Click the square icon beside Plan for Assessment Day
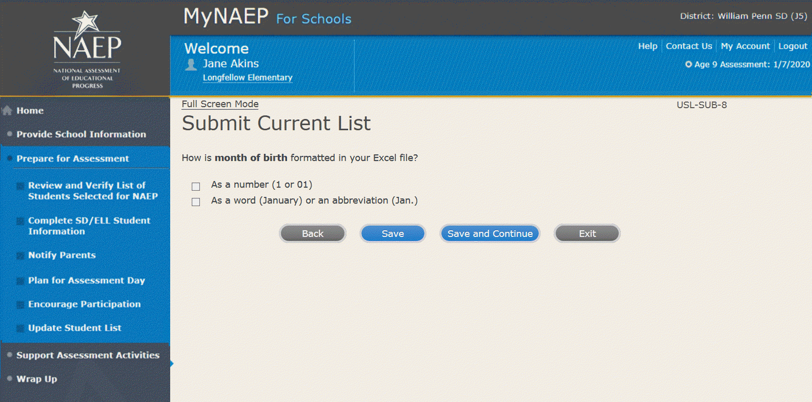The height and width of the screenshot is (402, 812). (x=20, y=282)
